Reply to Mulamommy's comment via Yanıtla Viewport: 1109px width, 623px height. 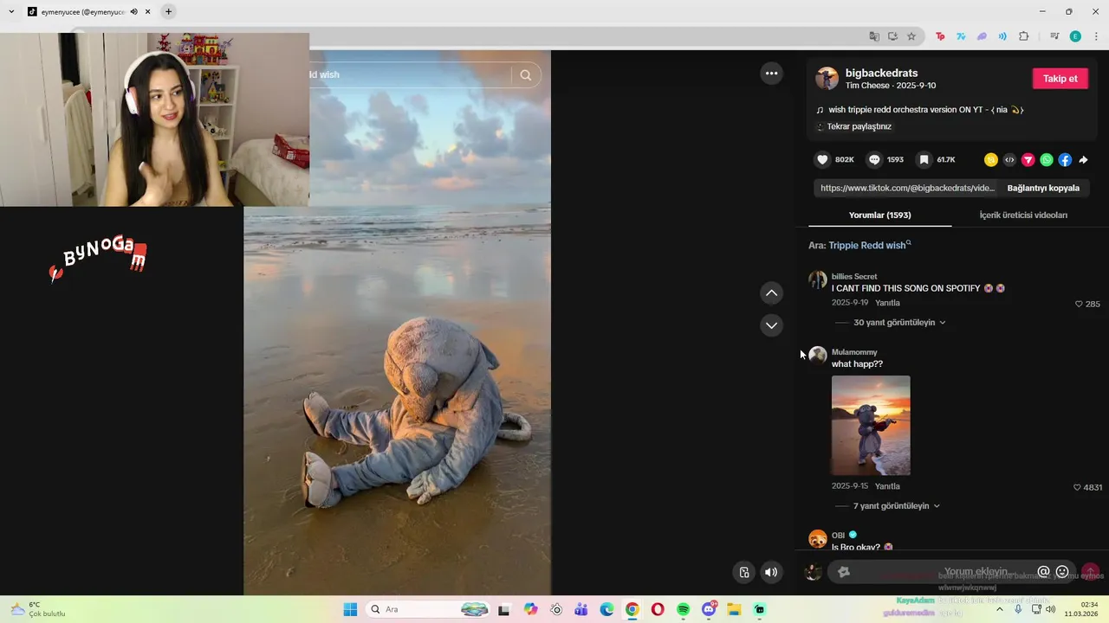coord(887,487)
